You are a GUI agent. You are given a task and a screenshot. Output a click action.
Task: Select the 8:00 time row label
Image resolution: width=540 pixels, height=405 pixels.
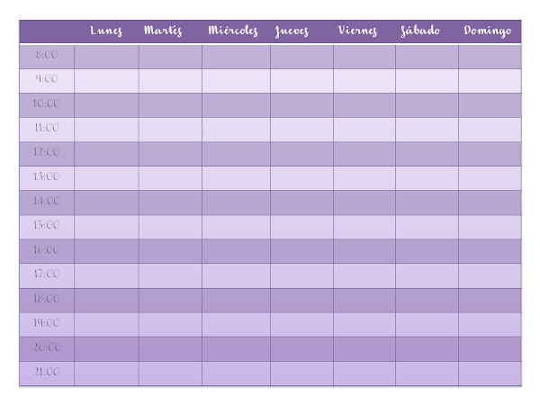pos(47,54)
